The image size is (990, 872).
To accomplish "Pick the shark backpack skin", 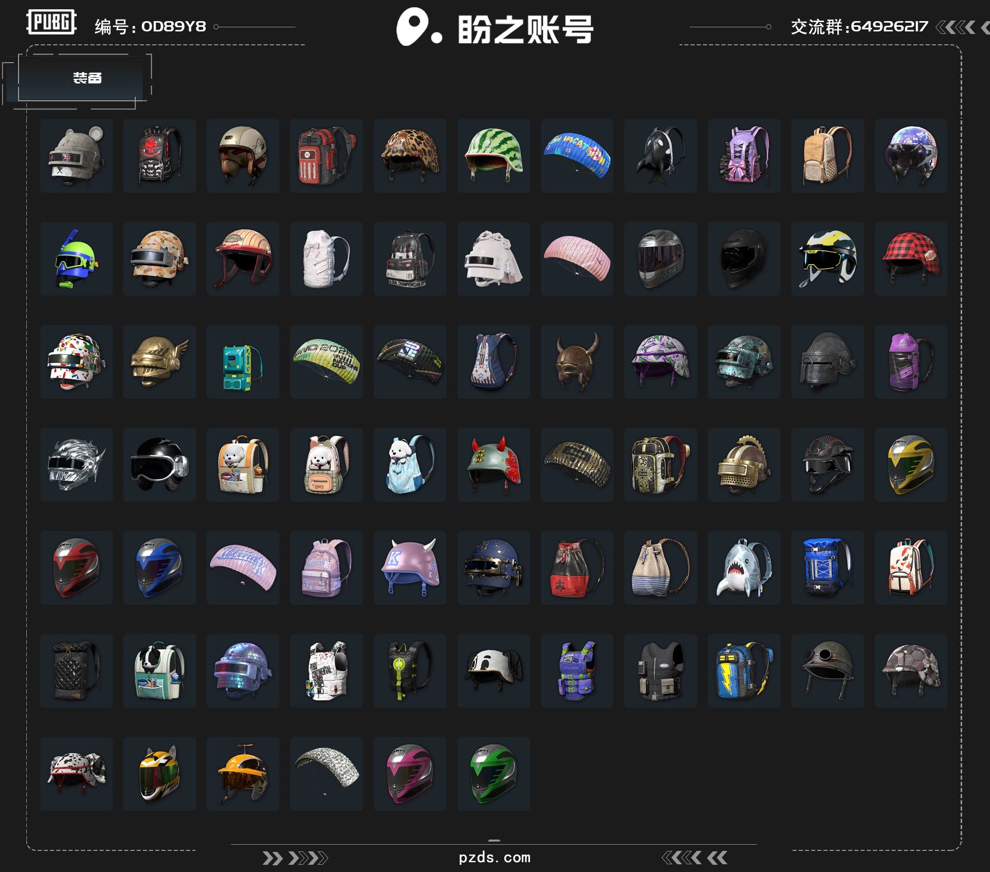I will click(744, 568).
